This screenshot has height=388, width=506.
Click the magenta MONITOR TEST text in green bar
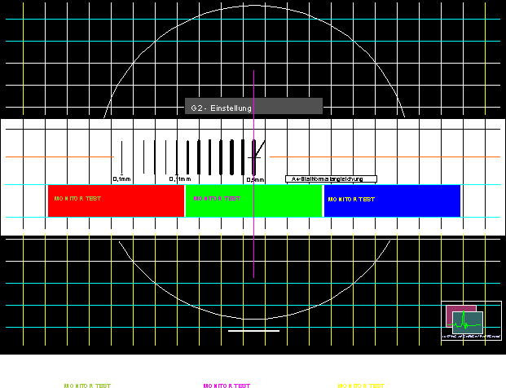[x=217, y=198]
